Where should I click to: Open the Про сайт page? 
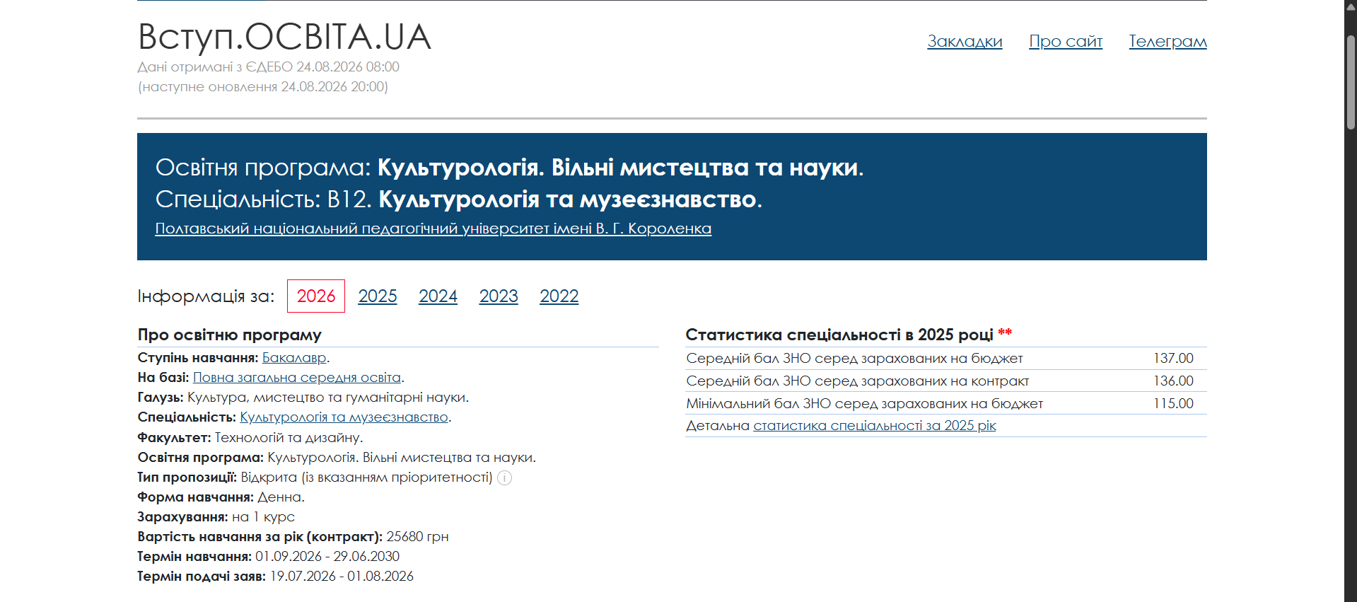click(1066, 41)
